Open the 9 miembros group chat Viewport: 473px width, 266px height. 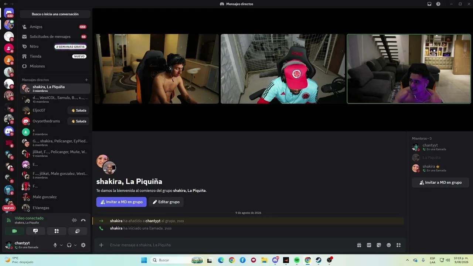55,153
